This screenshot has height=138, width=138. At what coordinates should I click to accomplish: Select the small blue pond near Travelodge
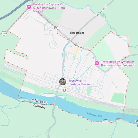(93, 58)
